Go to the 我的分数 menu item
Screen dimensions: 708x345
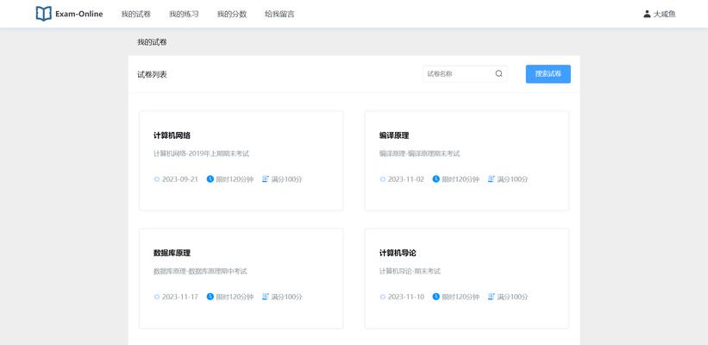click(232, 14)
